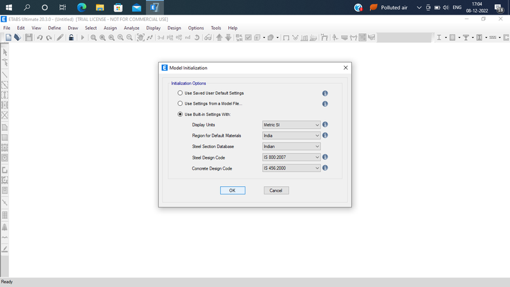Viewport: 510px width, 287px height.
Task: Click the pencil refresh window icon
Action: (x=60, y=38)
